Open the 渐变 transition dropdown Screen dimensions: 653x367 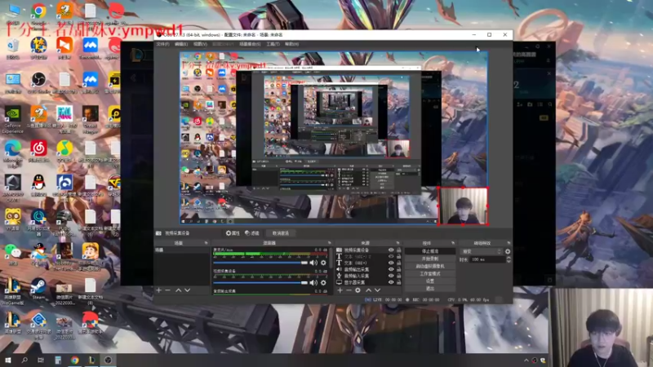coord(482,251)
